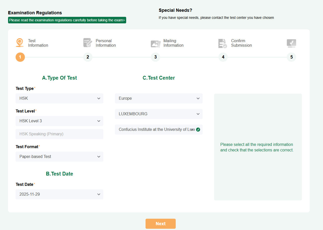Screen dimensions: 323x230
Task: Expand the Europe region dropdown
Action: (159, 98)
